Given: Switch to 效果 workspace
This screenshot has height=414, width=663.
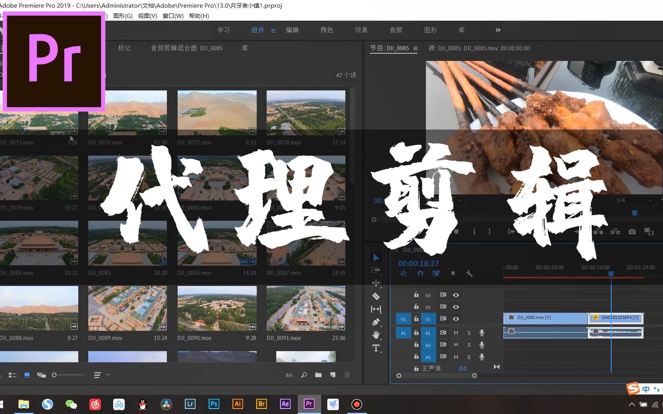Looking at the screenshot, I should (x=361, y=30).
